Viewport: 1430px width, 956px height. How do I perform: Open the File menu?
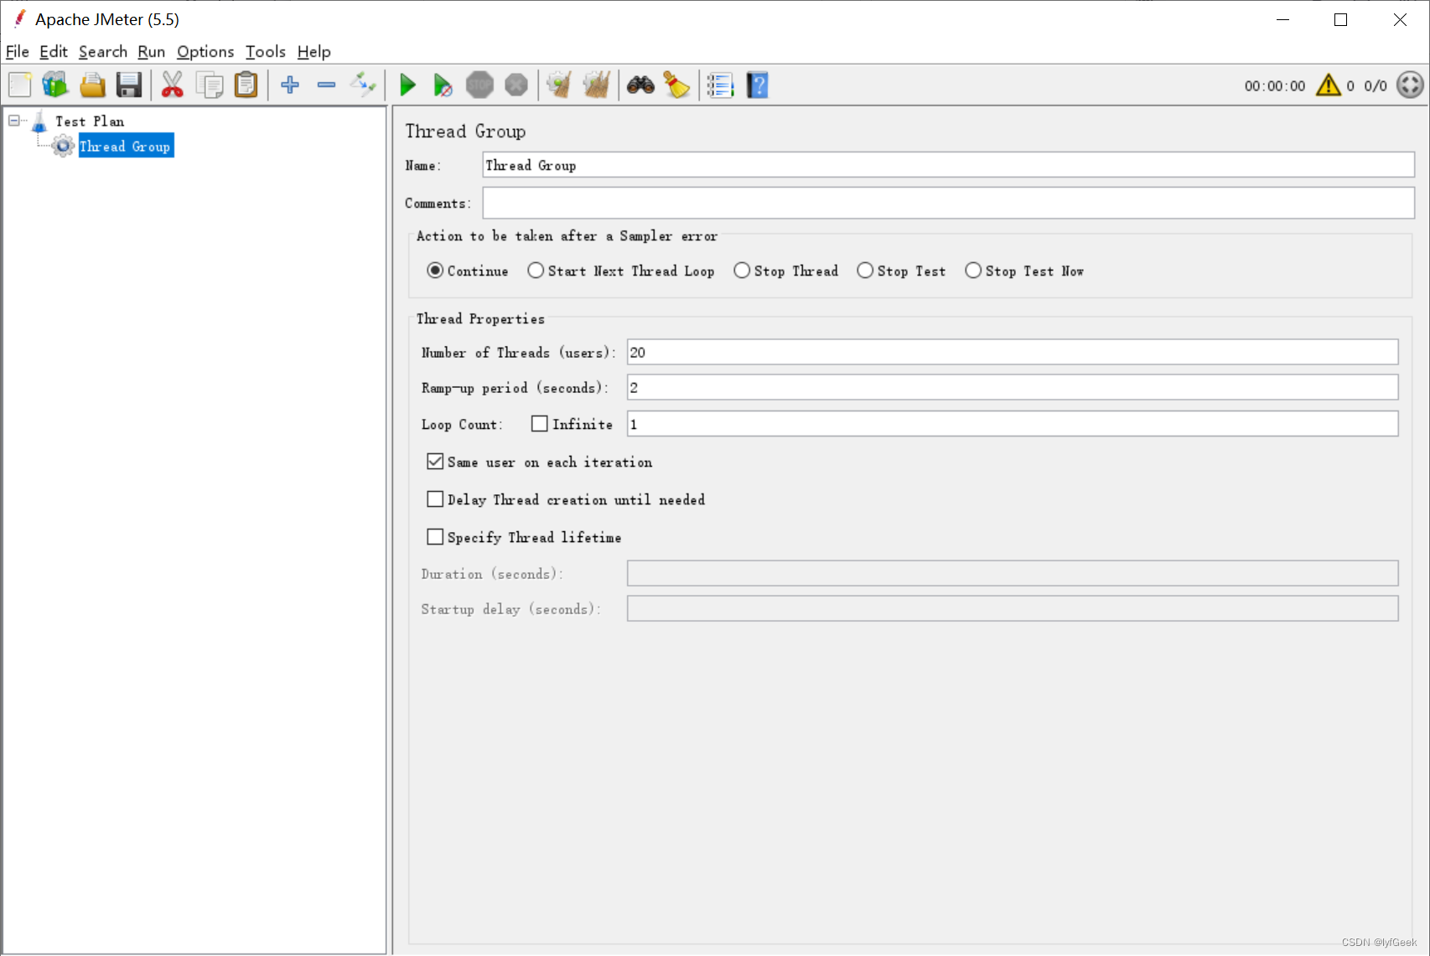click(18, 52)
